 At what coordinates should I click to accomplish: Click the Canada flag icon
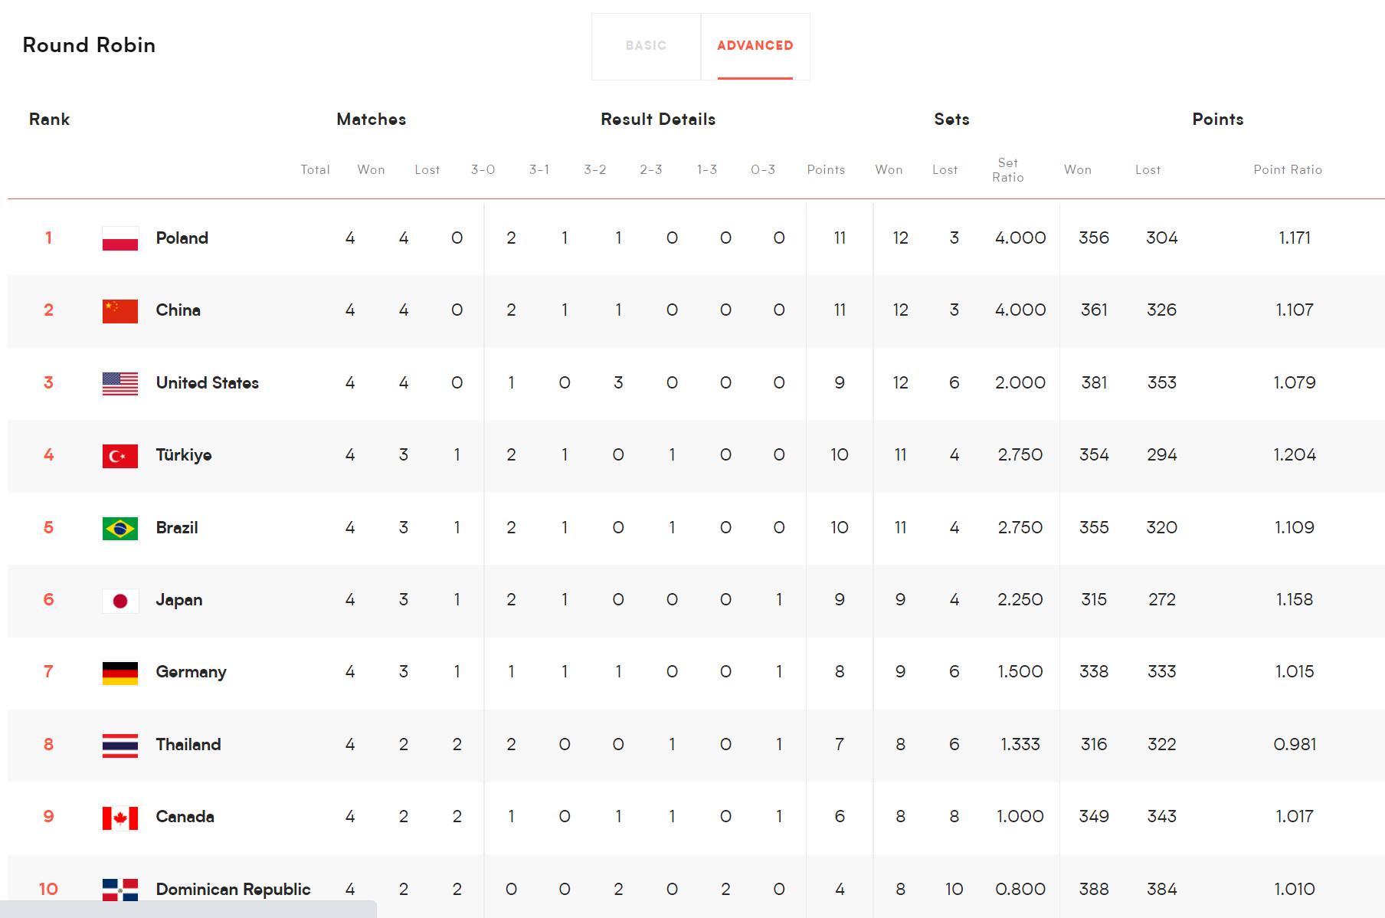coord(120,818)
